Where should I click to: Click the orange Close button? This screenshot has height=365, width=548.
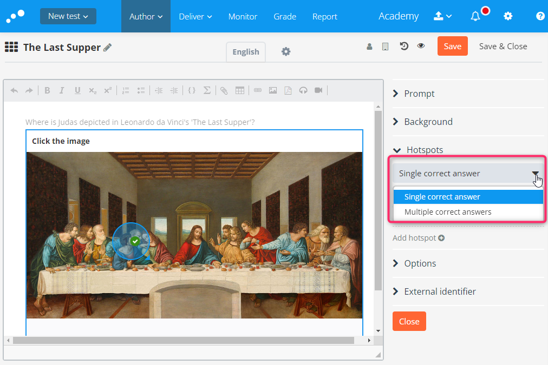point(409,321)
